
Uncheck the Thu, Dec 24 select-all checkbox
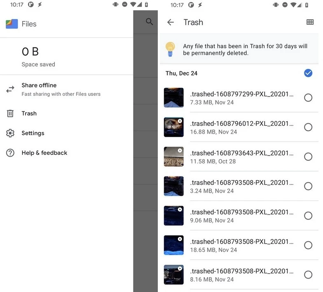pyautogui.click(x=308, y=73)
